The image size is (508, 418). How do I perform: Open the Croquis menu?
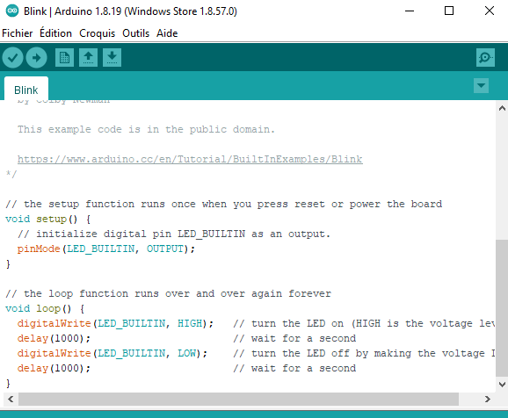tap(98, 33)
